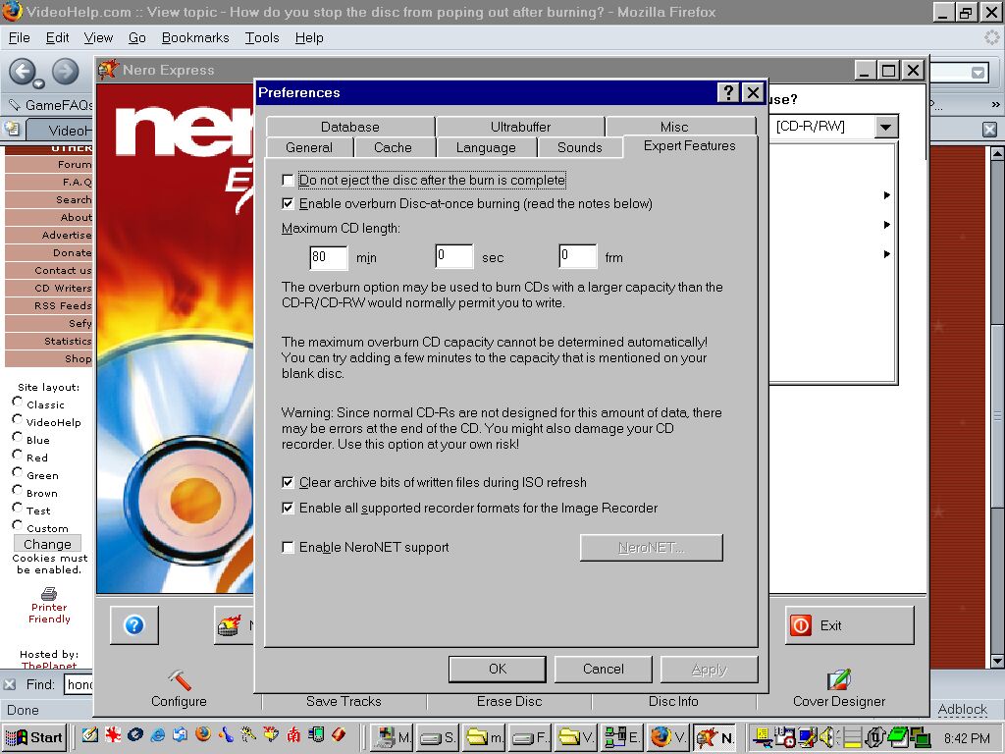Screen dimensions: 1005x754
Task: Expand first arrow in Nero Express list
Action: coord(886,195)
